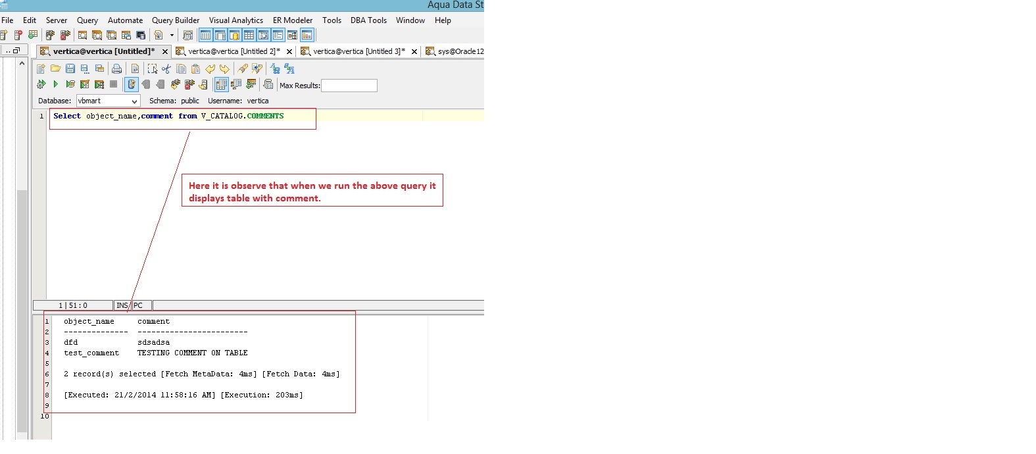Viewport: 1036px width, 454px height.
Task: Close the vertica@vertica [Untitled]* tab
Action: tap(165, 51)
